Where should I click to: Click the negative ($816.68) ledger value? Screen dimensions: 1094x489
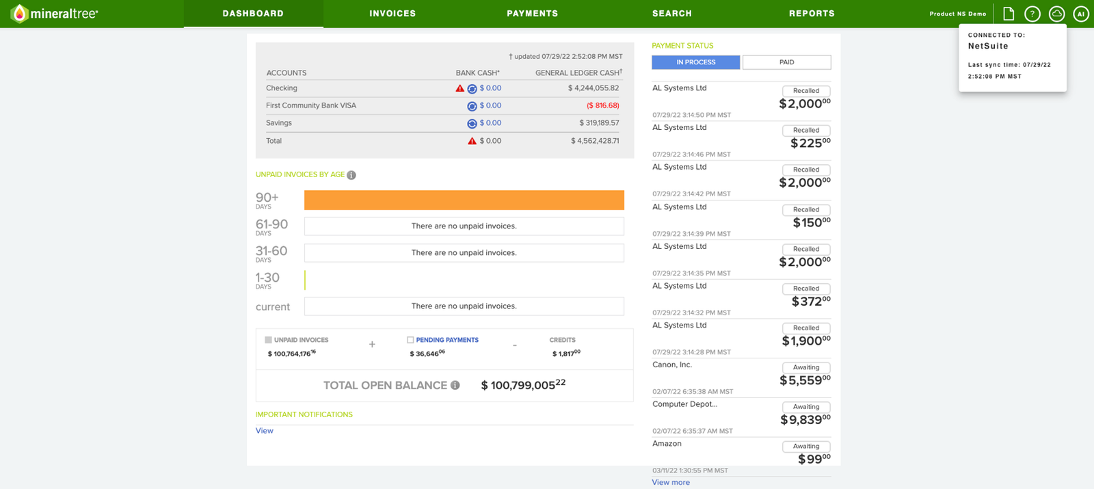[x=603, y=105]
